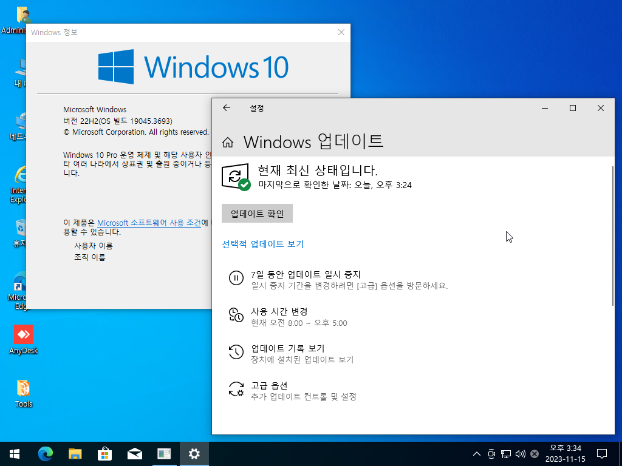Click the Settings back arrow
The height and width of the screenshot is (466, 622).
point(227,108)
